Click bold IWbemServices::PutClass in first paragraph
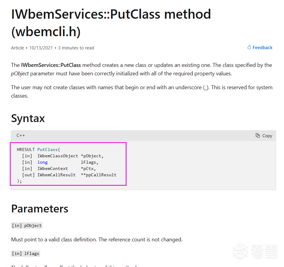This screenshot has width=284, height=267. [x=51, y=65]
